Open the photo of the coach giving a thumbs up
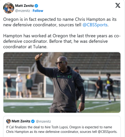Screen dimensions: 125x137 click(62, 83)
